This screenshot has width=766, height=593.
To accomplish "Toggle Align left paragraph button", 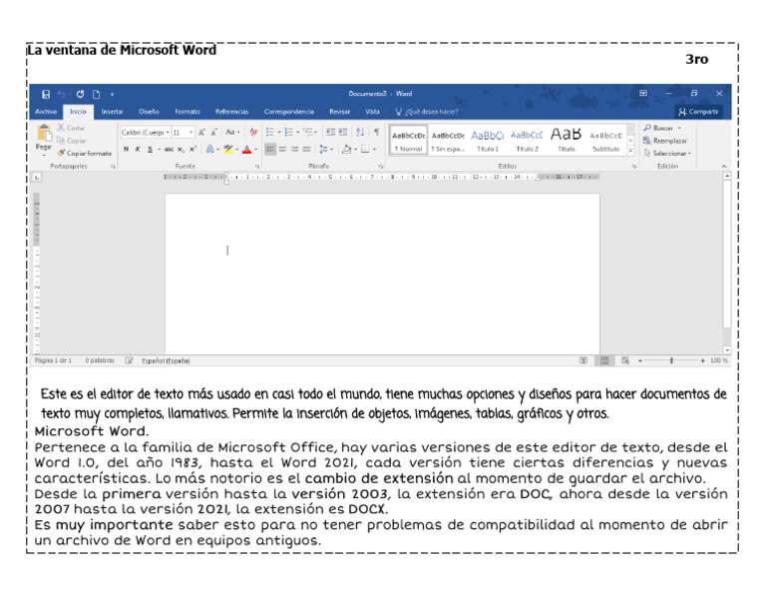I will 270,149.
